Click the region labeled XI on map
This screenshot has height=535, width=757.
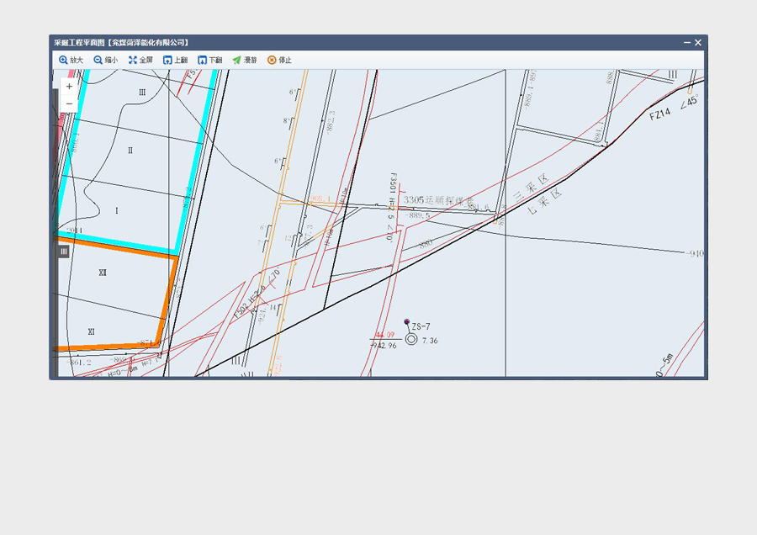pos(92,331)
